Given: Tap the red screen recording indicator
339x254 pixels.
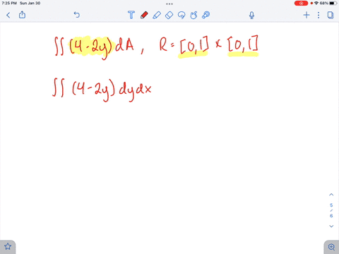Looking at the screenshot, I should pos(301,4).
